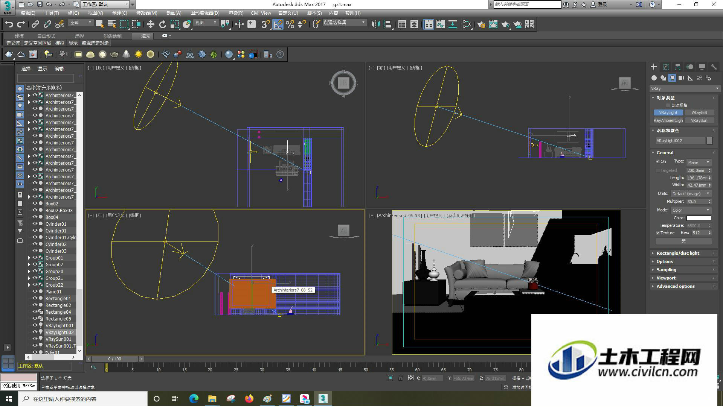Click the VRaySun object type button
The width and height of the screenshot is (723, 407).
pos(699,120)
